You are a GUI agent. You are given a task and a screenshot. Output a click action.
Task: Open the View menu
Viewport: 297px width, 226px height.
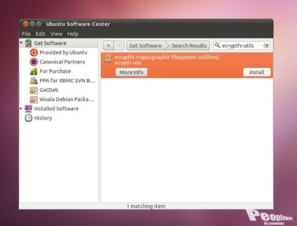(x=56, y=34)
